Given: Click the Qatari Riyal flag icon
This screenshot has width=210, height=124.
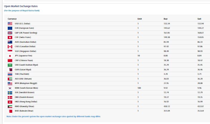Looking at the screenshot, I should tap(10, 69).
